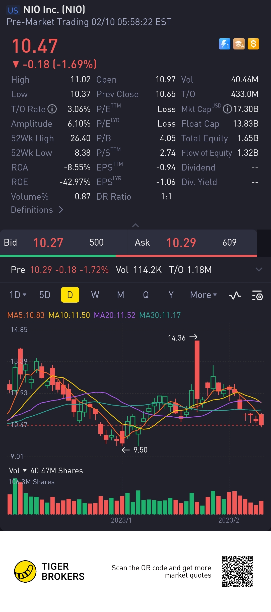The height and width of the screenshot is (612, 271).
Task: Expand the 1D period dropdown
Action: click(x=18, y=295)
